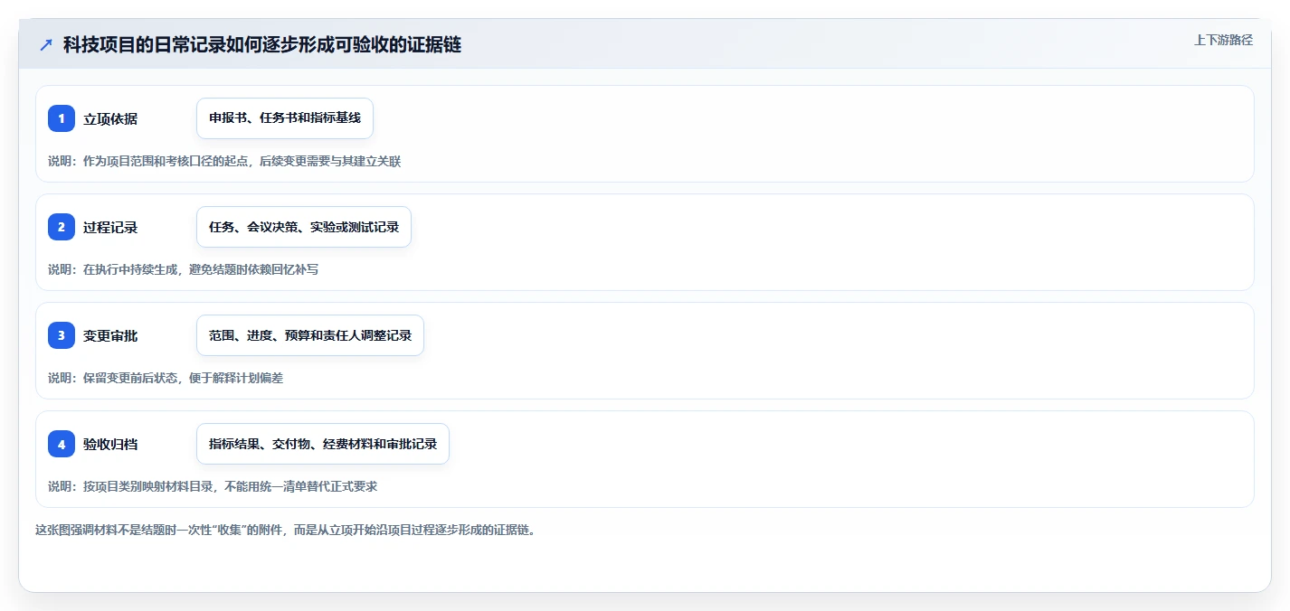Click the step 3 number badge
1290x611 pixels.
point(62,335)
